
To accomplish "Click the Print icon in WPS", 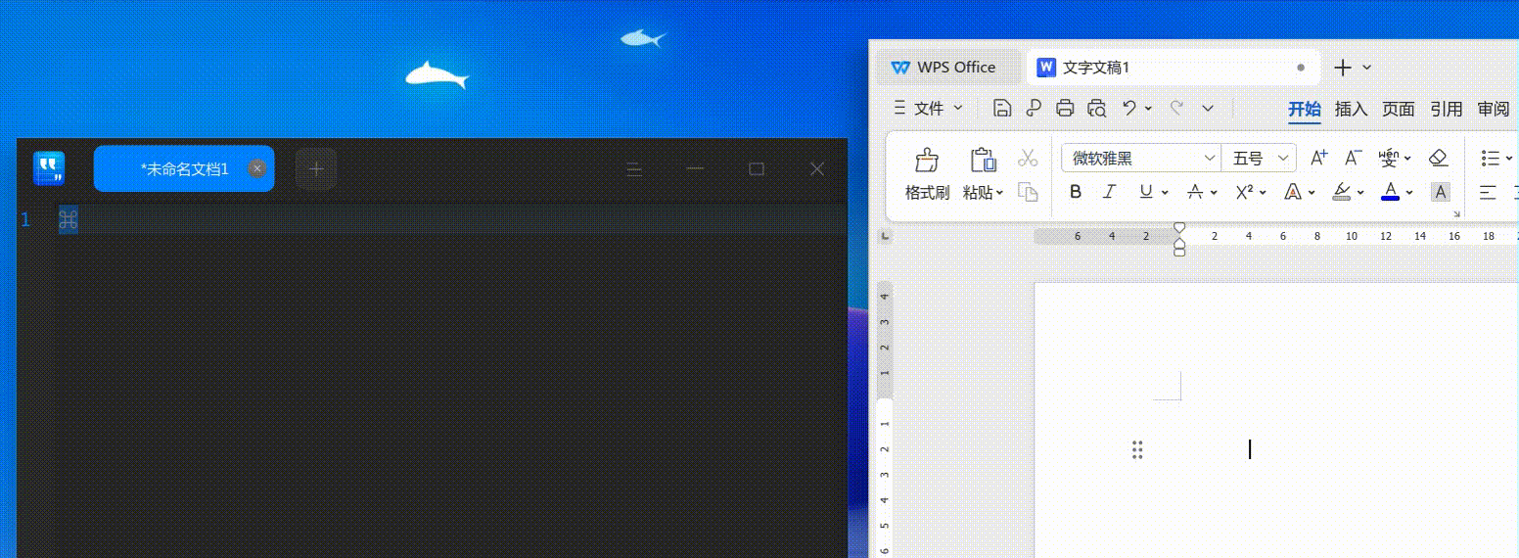I will click(x=1065, y=108).
